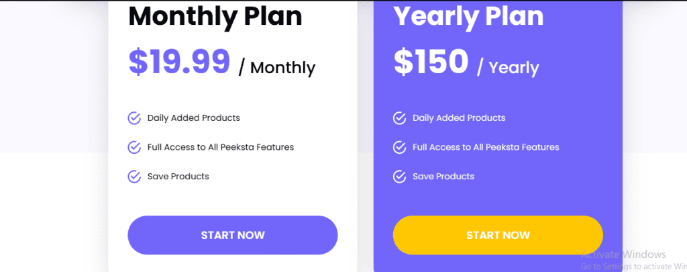The height and width of the screenshot is (272, 687).
Task: Click 'Full Access to All Peeksta Features' in Yearly Plan
Action: [x=486, y=147]
